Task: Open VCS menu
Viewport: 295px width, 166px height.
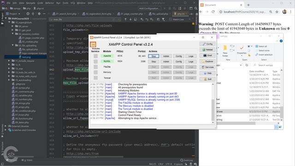Action: [x=73, y=3]
